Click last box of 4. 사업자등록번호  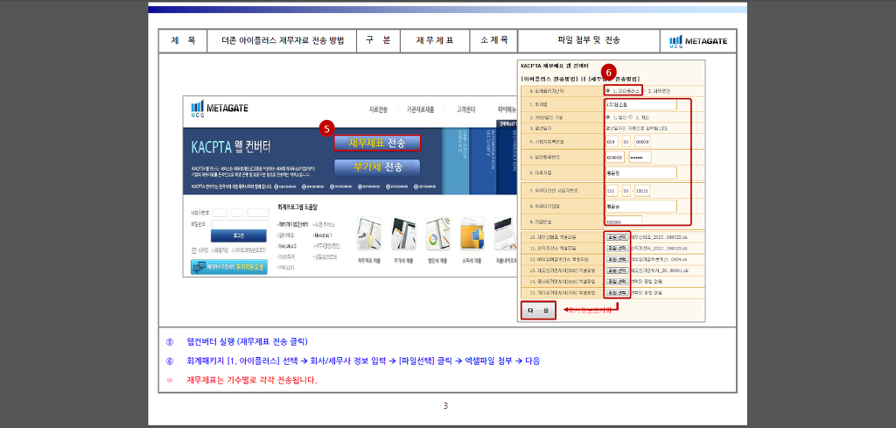click(642, 142)
